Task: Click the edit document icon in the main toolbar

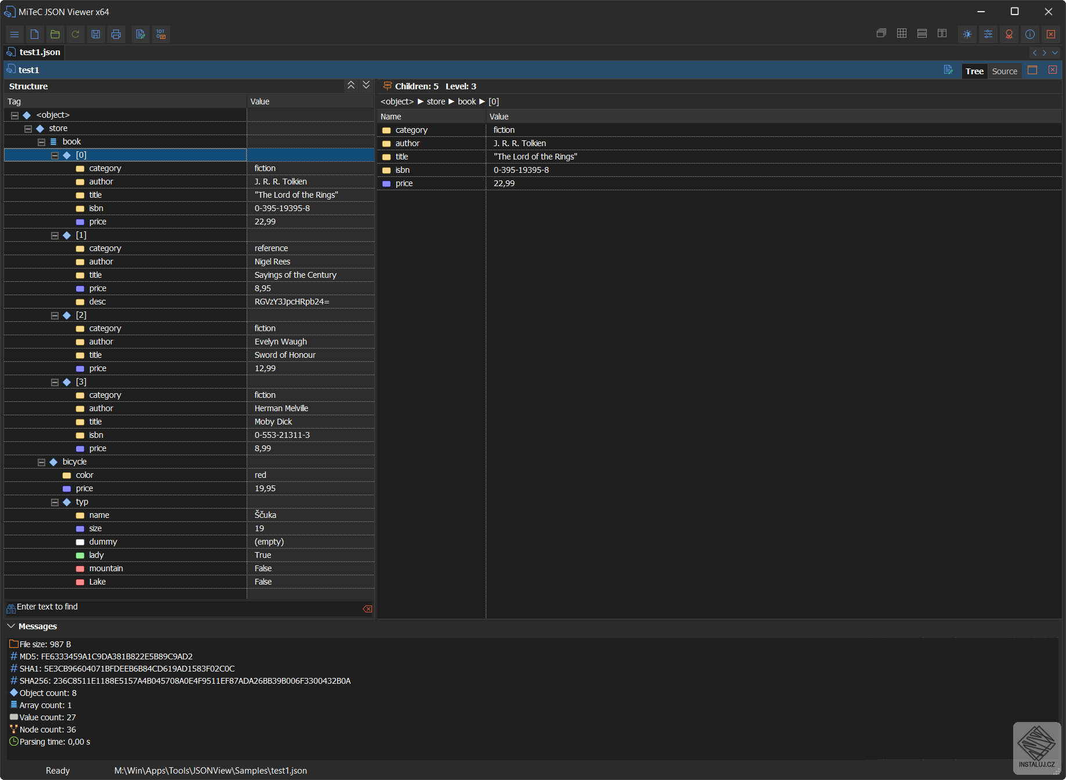Action: pyautogui.click(x=140, y=34)
